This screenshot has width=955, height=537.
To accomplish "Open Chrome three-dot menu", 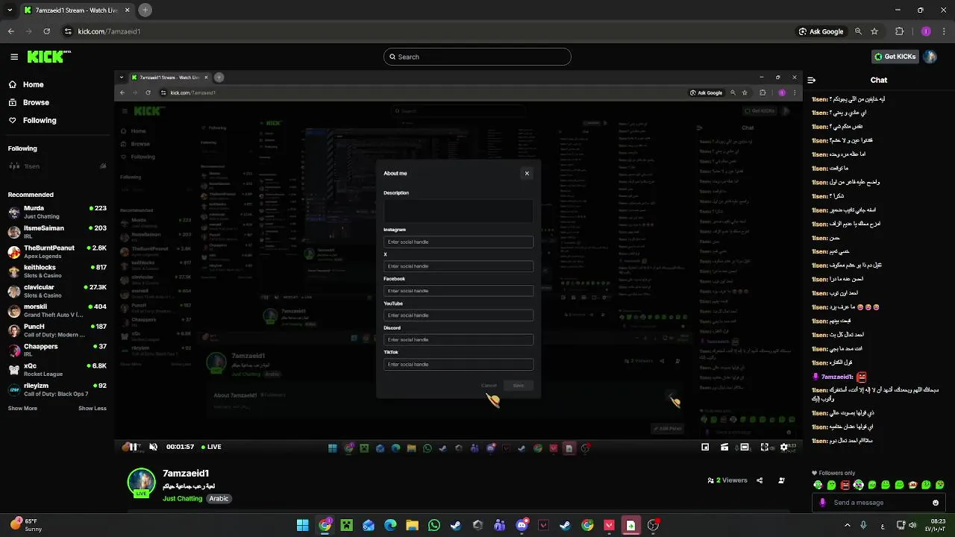I will (944, 31).
